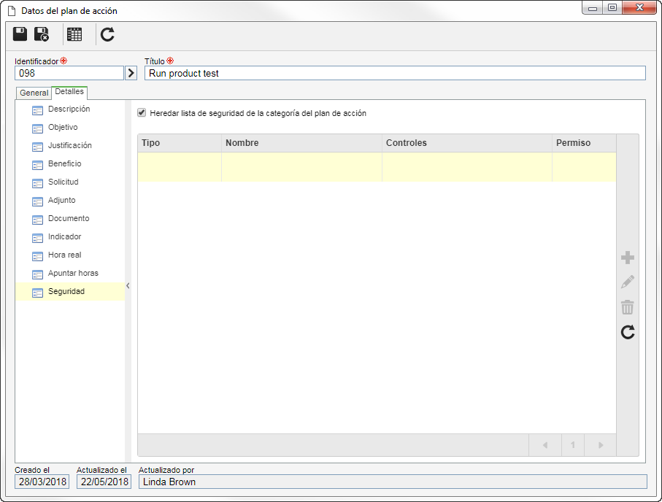Sort by the Controles column header
This screenshot has width=662, height=502.
click(x=466, y=143)
